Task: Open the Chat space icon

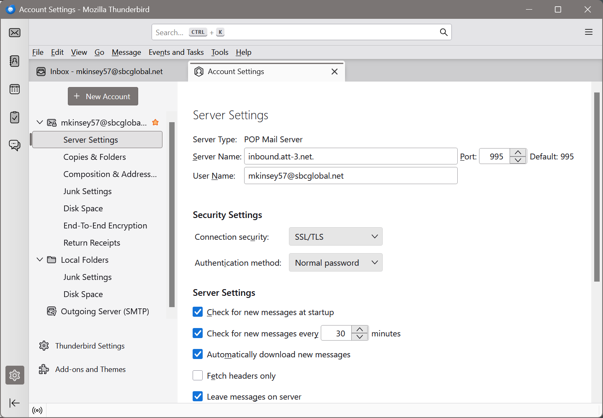Action: pos(15,145)
